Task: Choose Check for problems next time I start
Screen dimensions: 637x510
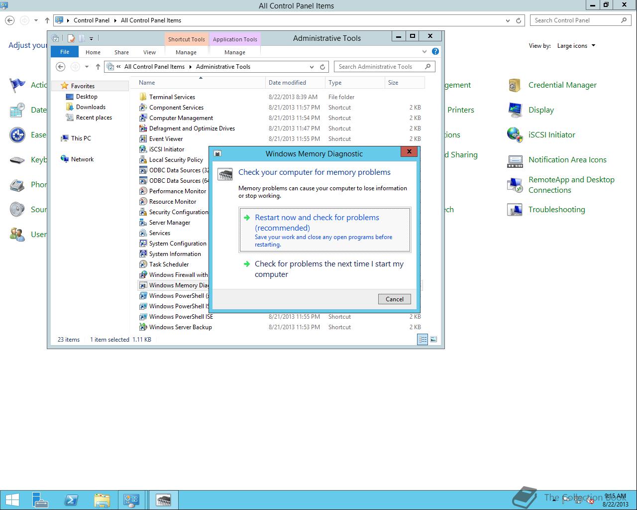Action: point(325,269)
